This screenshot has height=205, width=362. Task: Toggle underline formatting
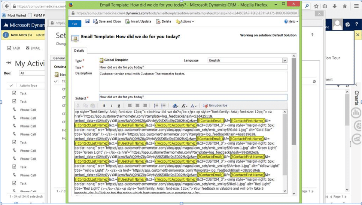pos(119,106)
